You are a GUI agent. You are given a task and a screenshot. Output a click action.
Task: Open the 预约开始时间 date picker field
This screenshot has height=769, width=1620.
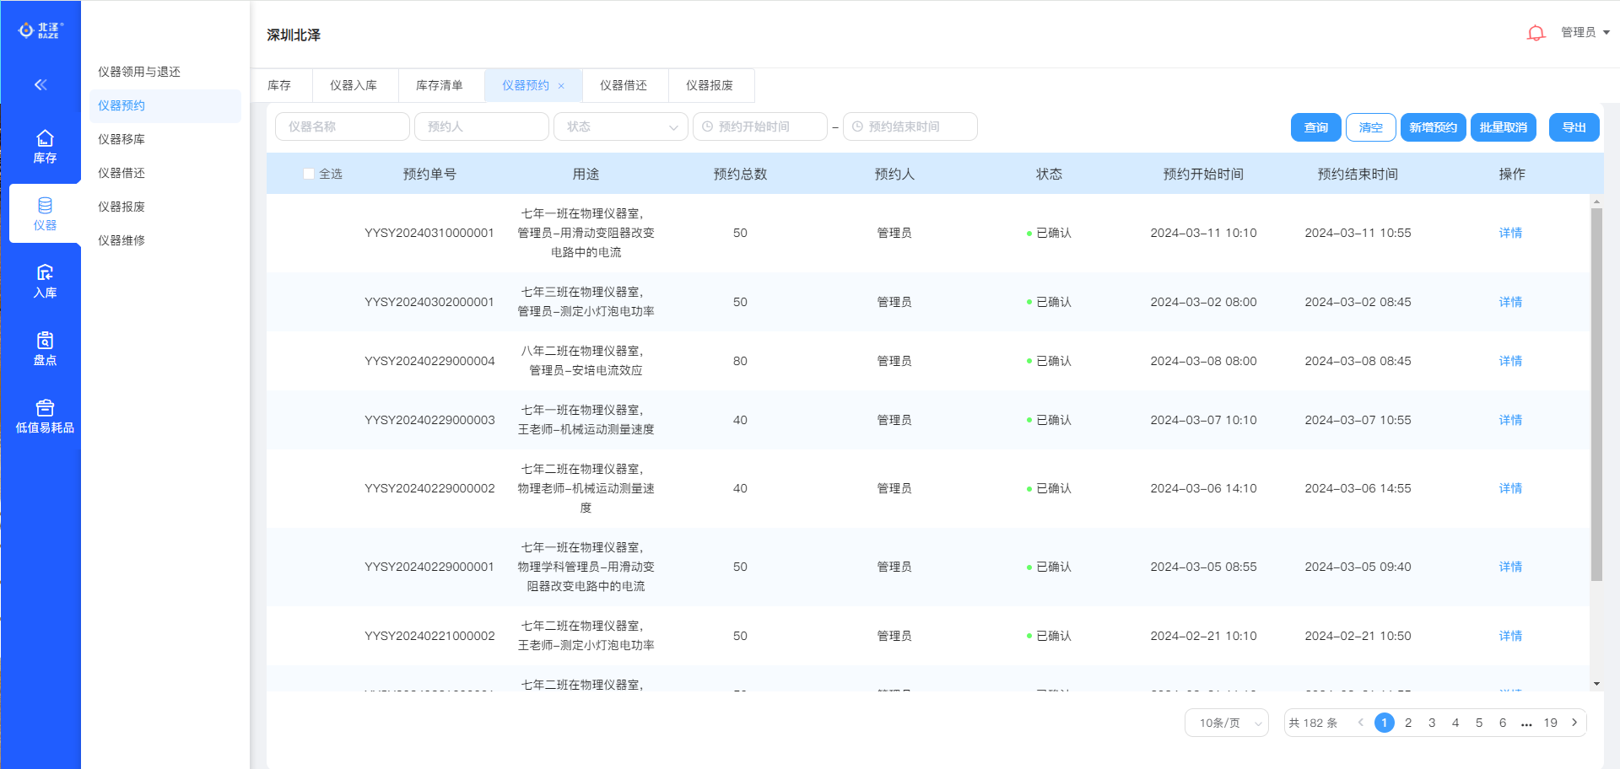click(x=760, y=126)
